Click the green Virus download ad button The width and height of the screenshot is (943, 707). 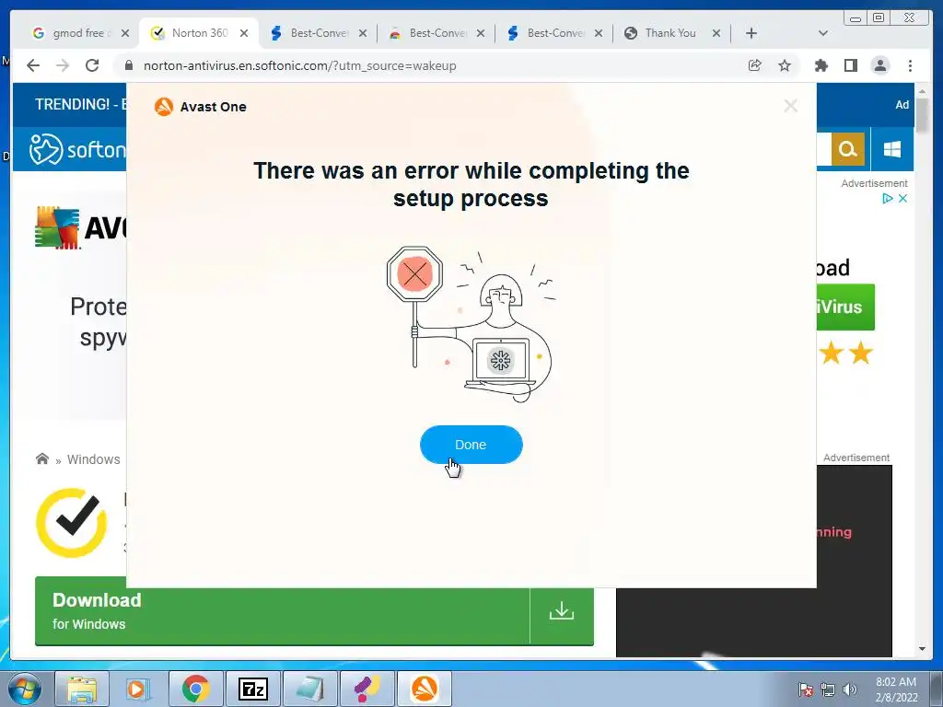(845, 307)
